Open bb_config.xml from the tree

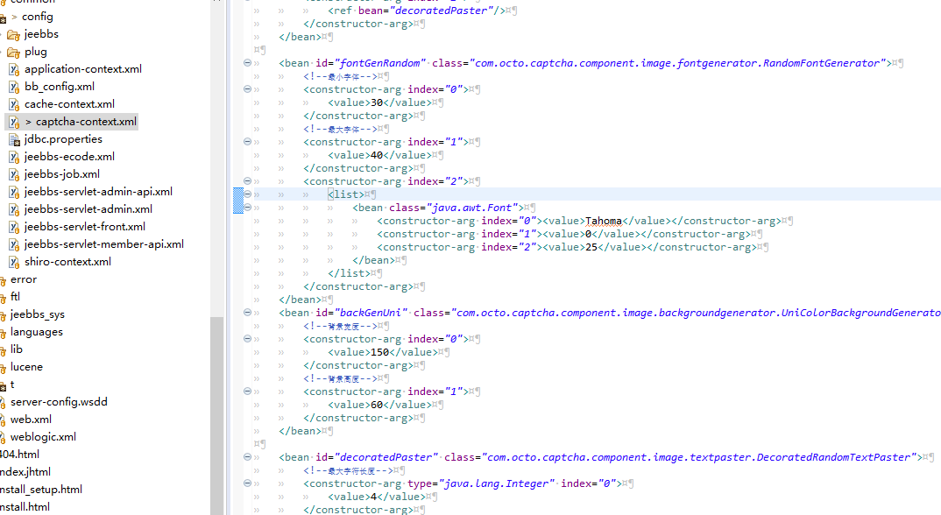[60, 87]
